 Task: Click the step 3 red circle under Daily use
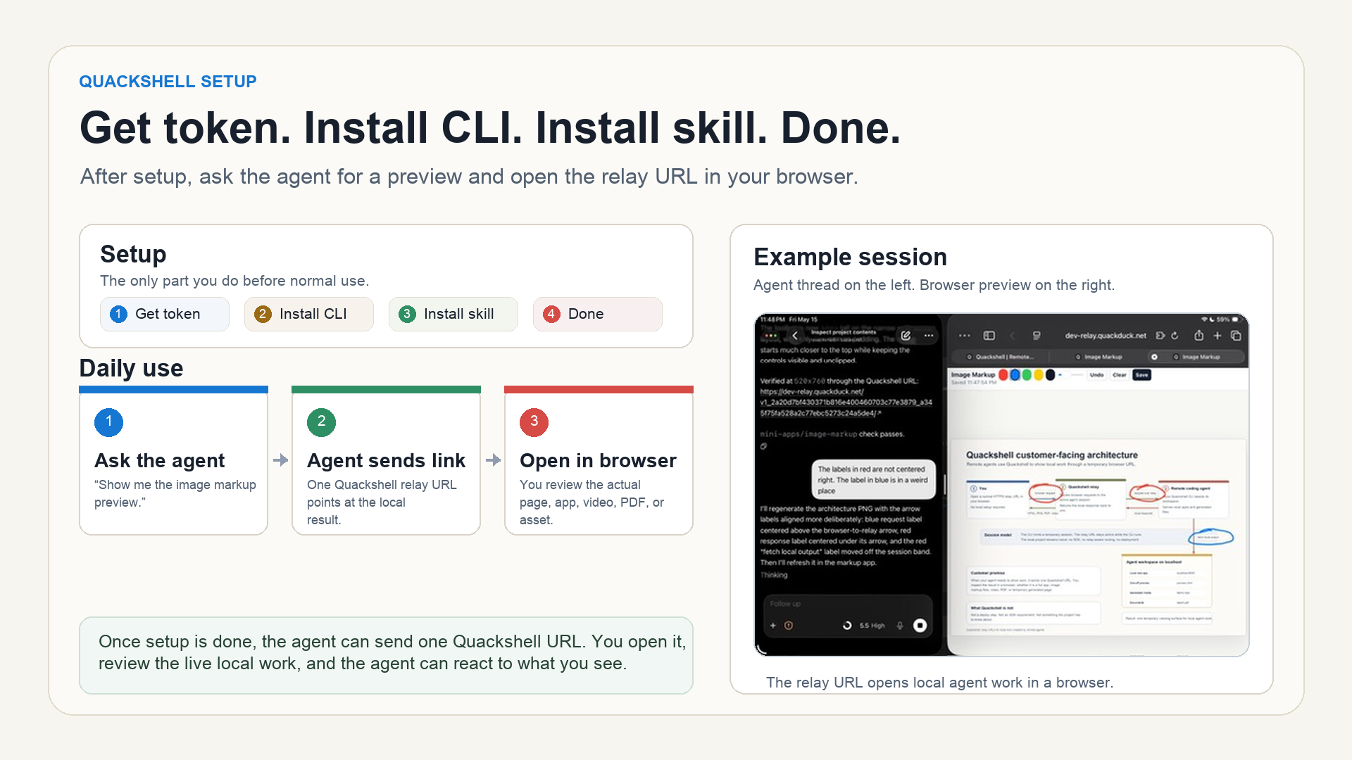pos(534,422)
